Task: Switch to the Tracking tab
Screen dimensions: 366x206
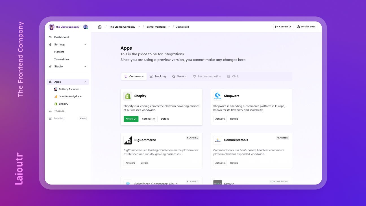Action: [x=158, y=76]
